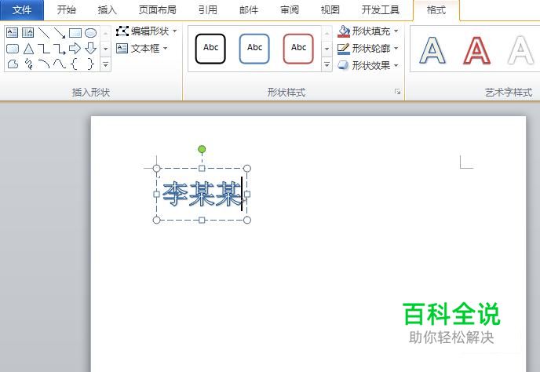This screenshot has height=372, width=540.
Task: Expand the 形状填充 dropdown arrow
Action: [396, 31]
